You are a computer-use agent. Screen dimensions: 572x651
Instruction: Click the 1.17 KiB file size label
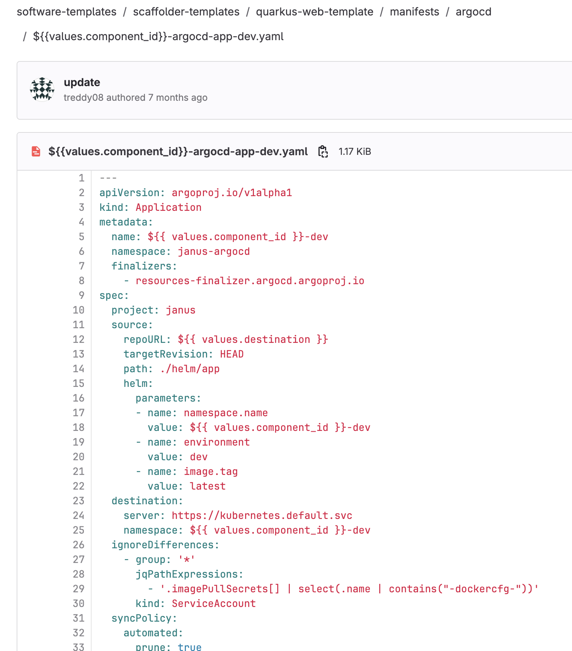(x=355, y=151)
